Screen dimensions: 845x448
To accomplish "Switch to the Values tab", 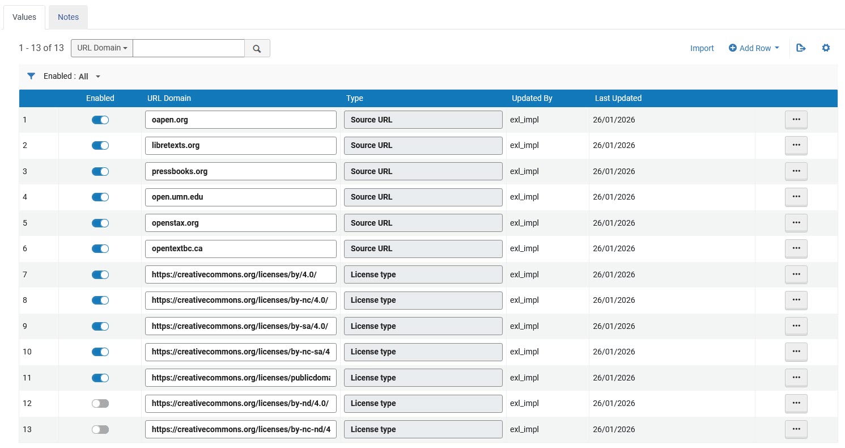I will 24,17.
